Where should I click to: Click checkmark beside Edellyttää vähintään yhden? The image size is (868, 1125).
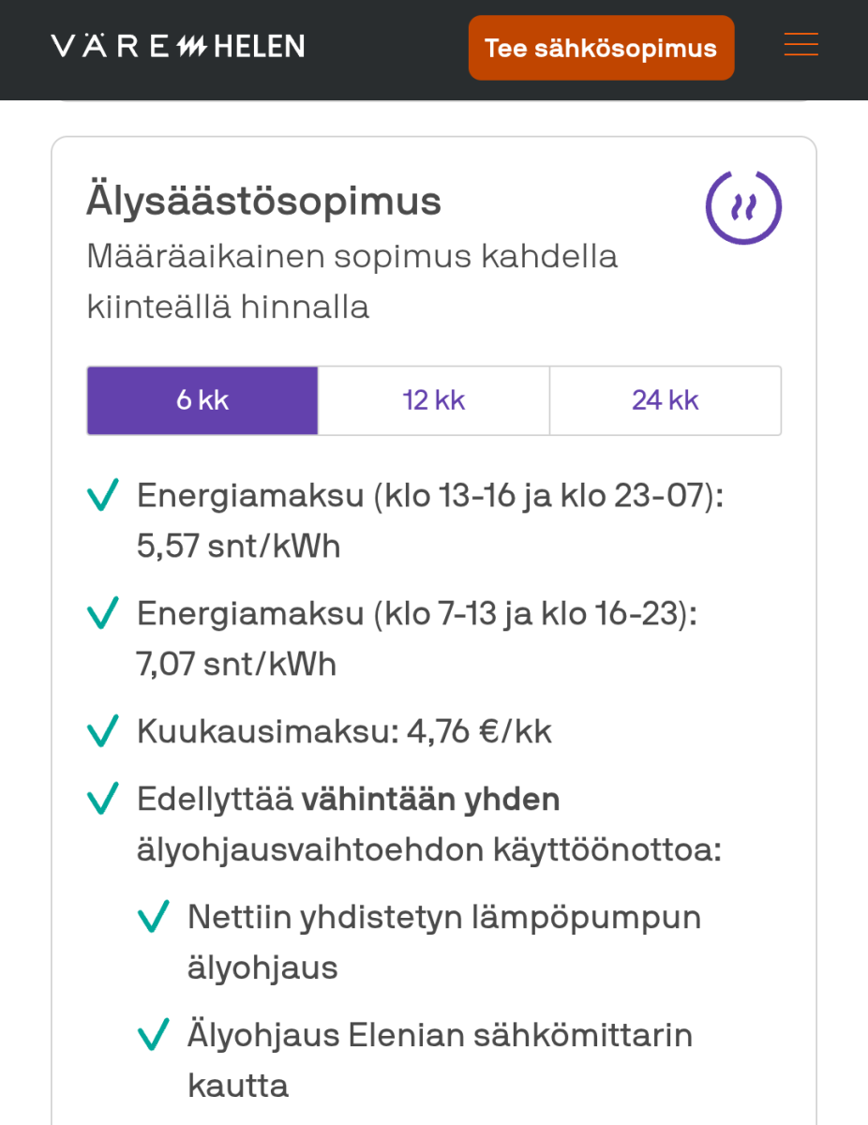103,800
